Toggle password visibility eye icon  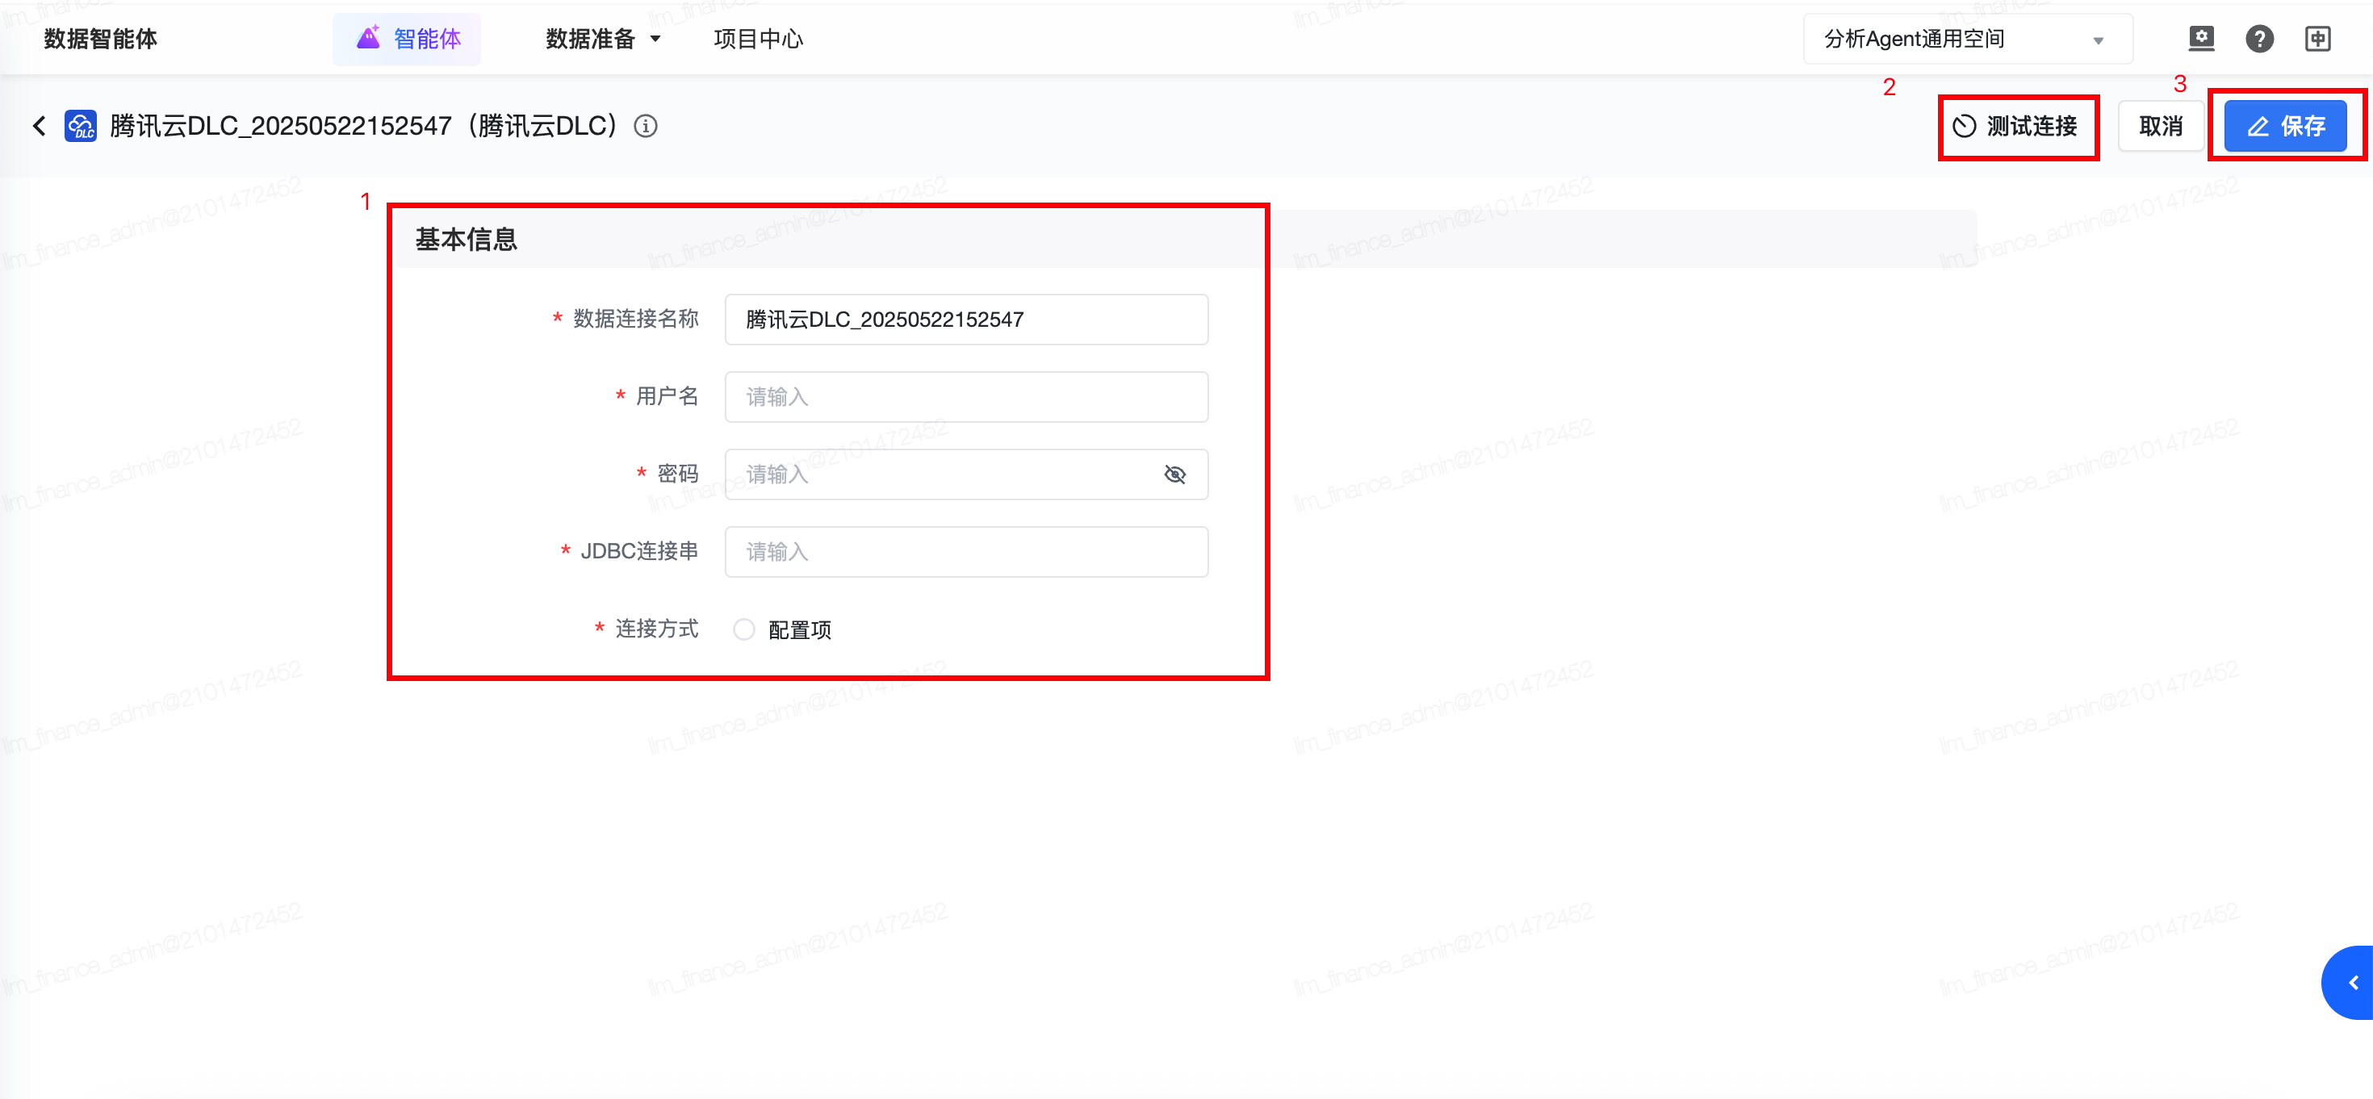(1174, 474)
